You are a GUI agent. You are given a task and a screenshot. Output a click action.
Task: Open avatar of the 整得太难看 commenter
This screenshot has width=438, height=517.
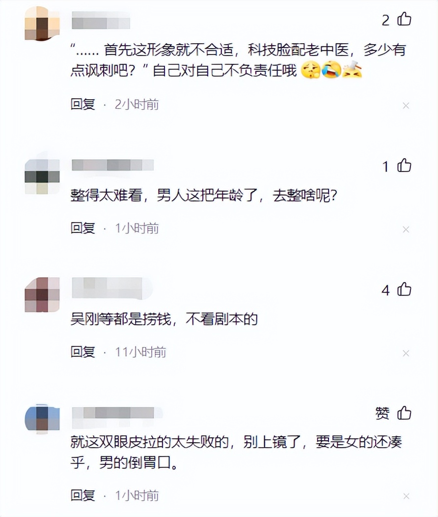click(42, 176)
